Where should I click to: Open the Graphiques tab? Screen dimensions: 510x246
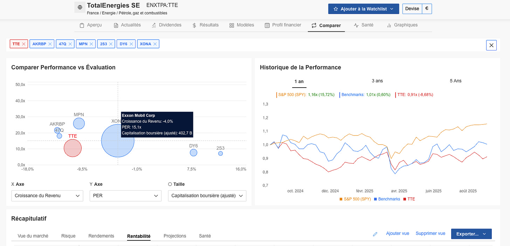tap(402, 25)
